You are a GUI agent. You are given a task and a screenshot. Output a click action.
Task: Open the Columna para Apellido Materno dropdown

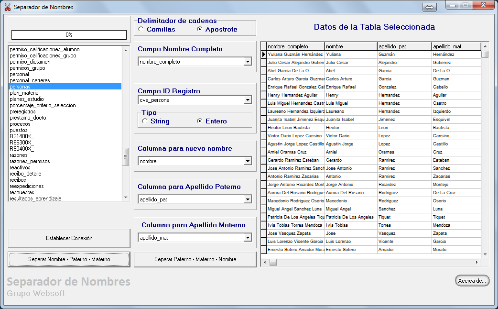click(x=248, y=237)
